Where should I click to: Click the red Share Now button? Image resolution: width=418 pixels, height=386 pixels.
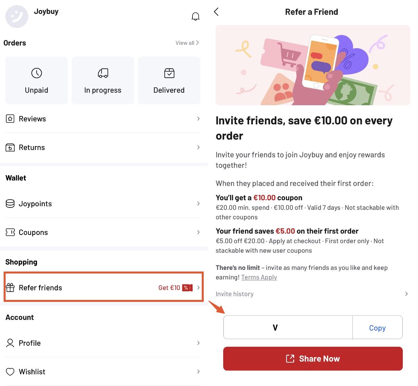coord(313,359)
